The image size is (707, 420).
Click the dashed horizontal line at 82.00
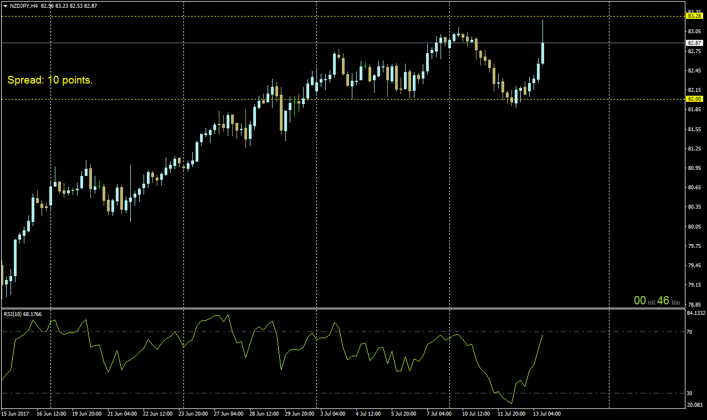pyautogui.click(x=342, y=100)
